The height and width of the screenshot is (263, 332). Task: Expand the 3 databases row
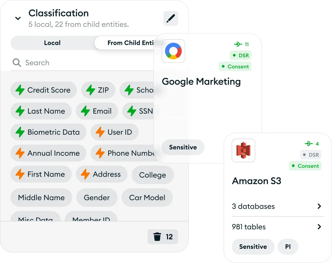coord(319,206)
